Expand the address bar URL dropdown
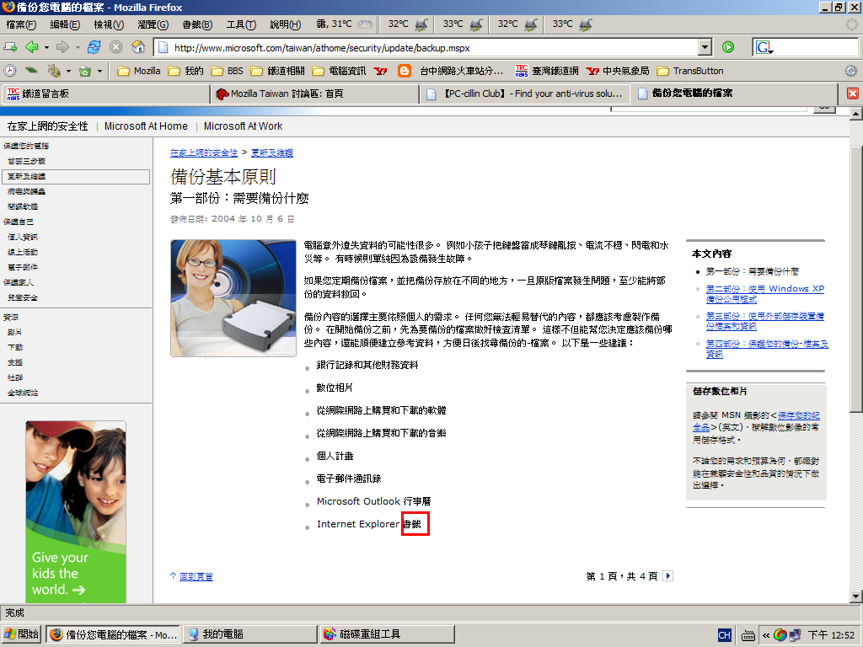 coord(705,48)
